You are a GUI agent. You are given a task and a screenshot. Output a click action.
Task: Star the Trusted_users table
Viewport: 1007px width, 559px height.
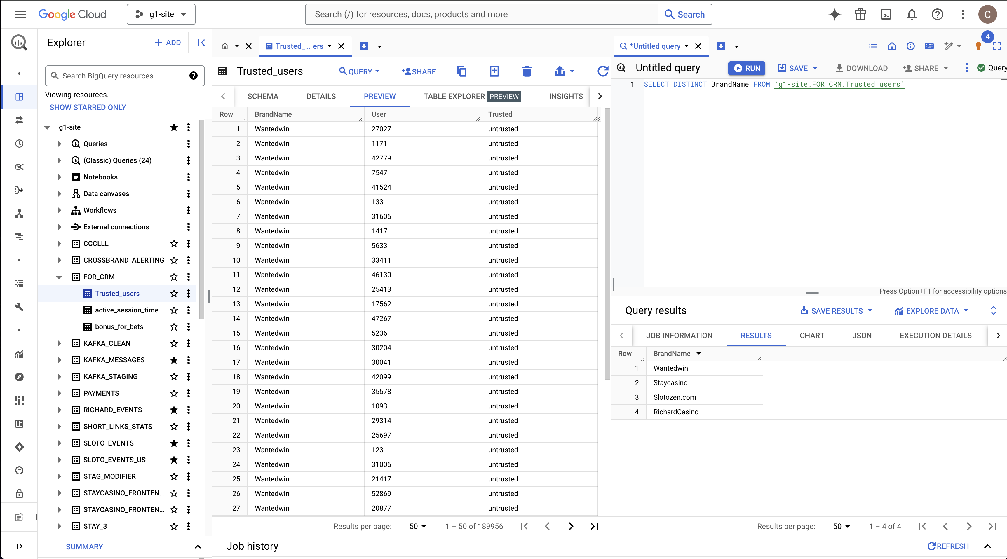[174, 294]
